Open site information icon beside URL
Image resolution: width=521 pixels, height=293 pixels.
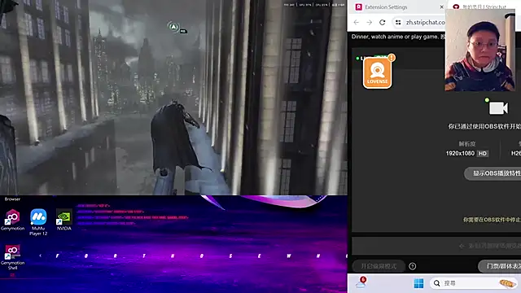398,22
